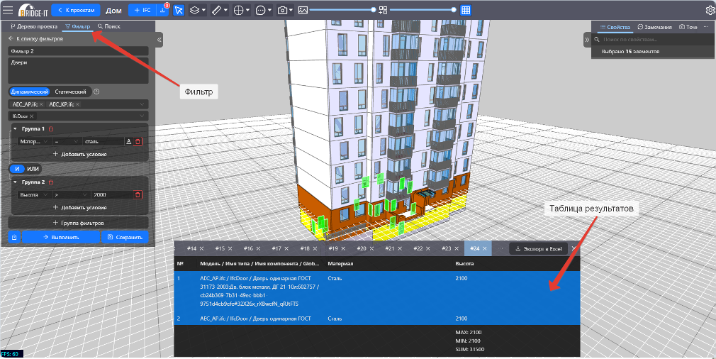Click the grid-plus icon between sliders
Screen dimensions: 716x359
pyautogui.click(x=383, y=10)
